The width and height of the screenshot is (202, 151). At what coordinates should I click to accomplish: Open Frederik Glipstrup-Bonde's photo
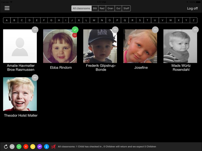pos(100,46)
